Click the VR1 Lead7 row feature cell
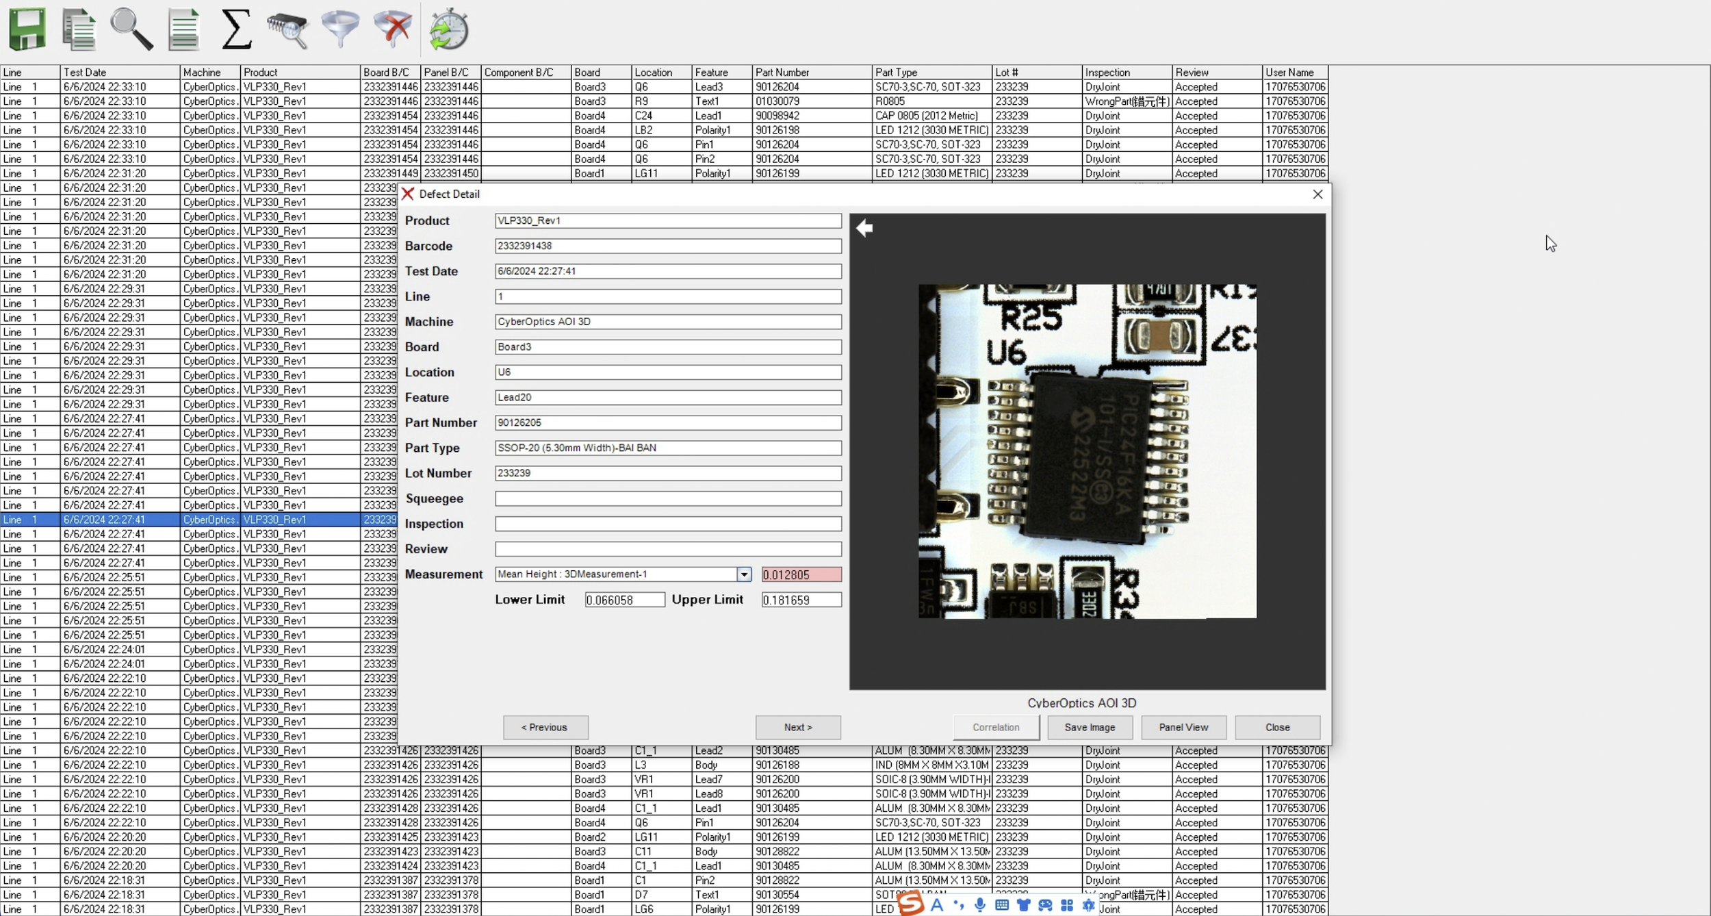The image size is (1711, 916). (x=722, y=779)
